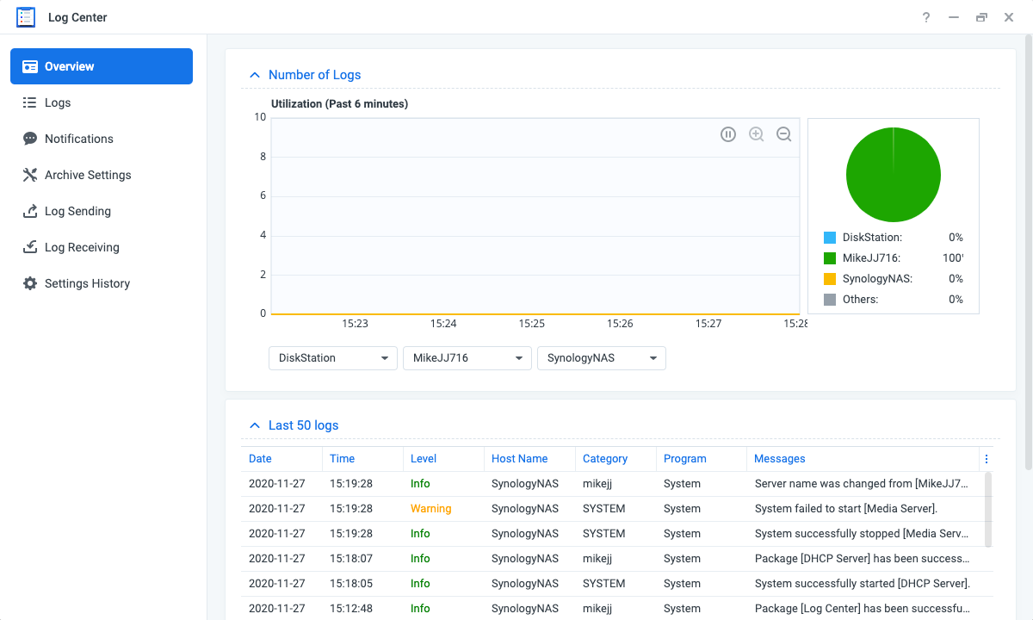The image size is (1033, 620).
Task: Click the Log Sending upload icon
Action: click(x=30, y=211)
